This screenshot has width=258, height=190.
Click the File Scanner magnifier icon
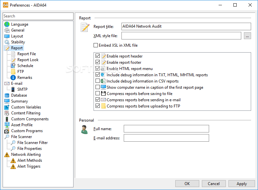7,137
